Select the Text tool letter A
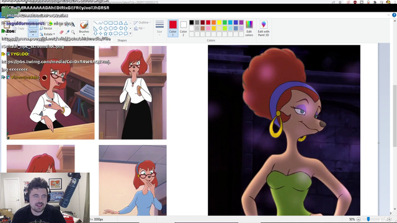Screen dimensions: 397x223 click(73, 25)
